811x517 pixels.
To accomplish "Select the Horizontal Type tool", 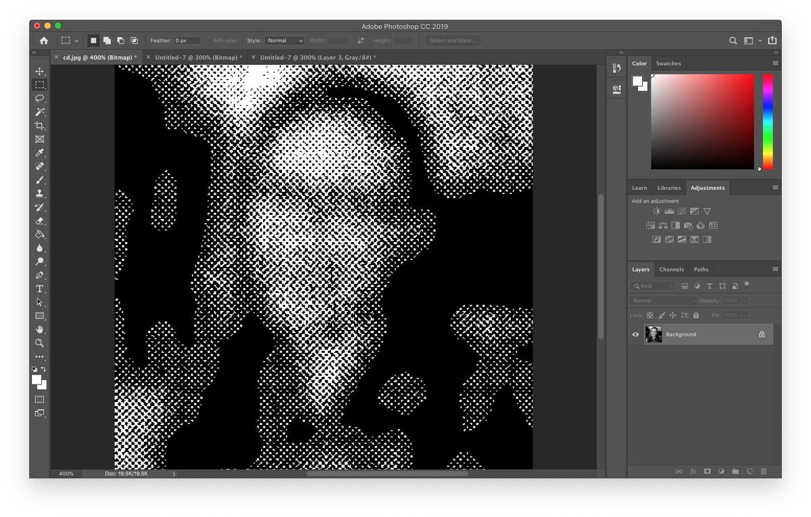I will coord(40,289).
